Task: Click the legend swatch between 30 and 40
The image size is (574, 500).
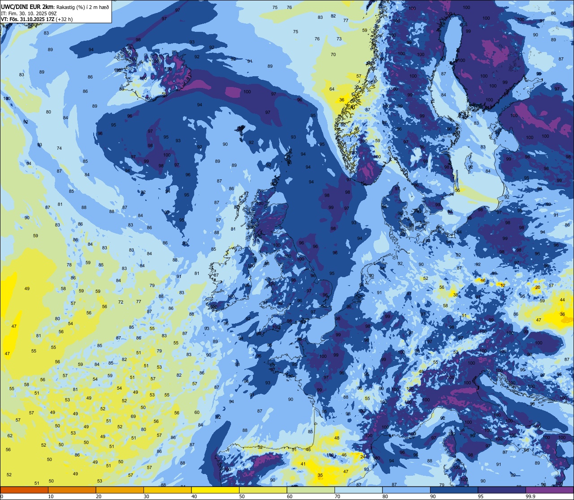Action: click(x=167, y=490)
